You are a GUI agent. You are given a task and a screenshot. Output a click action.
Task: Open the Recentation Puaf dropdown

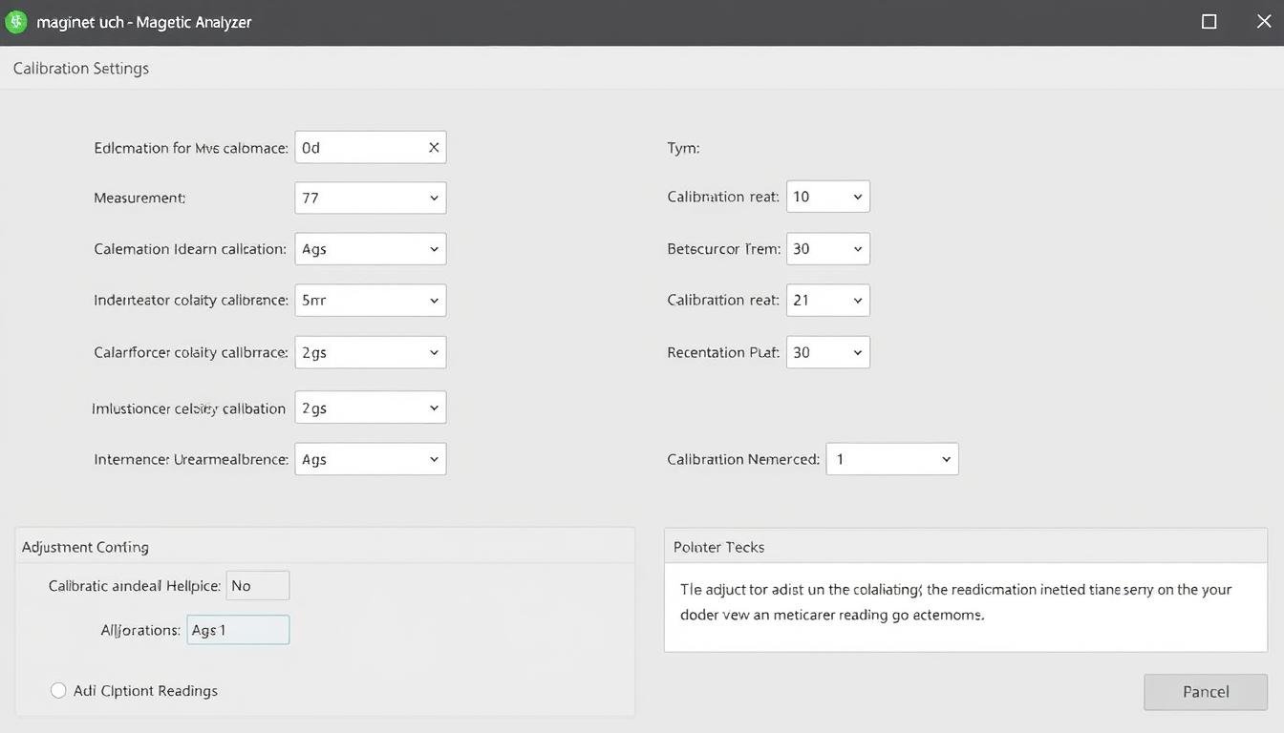click(x=827, y=352)
